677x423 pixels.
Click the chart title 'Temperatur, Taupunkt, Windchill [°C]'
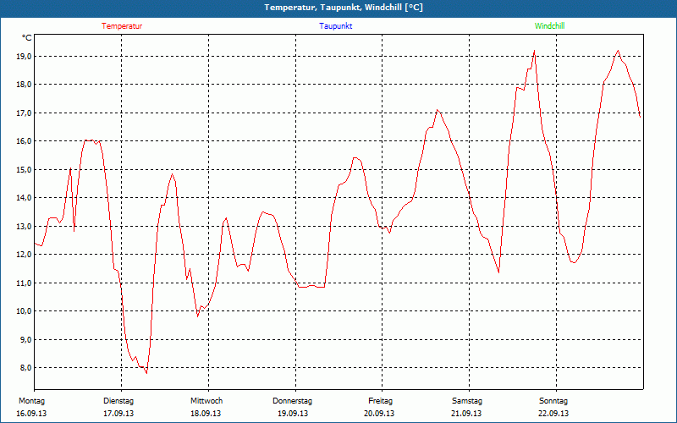(344, 8)
